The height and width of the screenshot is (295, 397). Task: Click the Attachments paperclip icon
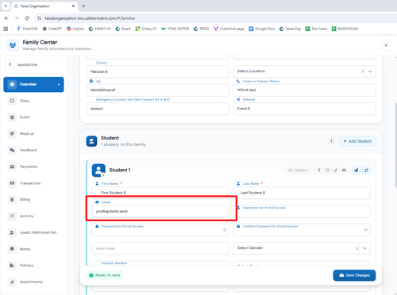(12, 282)
